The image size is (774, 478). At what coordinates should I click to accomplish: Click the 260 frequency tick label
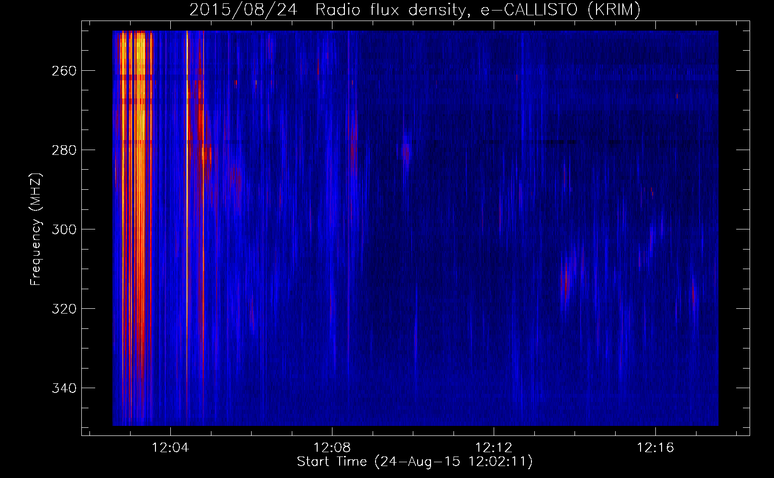(x=64, y=71)
